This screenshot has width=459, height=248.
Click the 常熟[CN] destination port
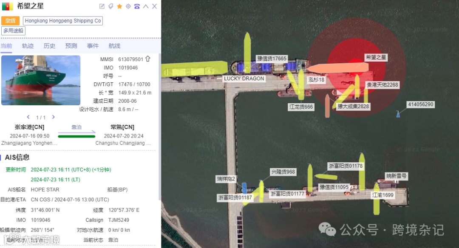click(x=122, y=127)
